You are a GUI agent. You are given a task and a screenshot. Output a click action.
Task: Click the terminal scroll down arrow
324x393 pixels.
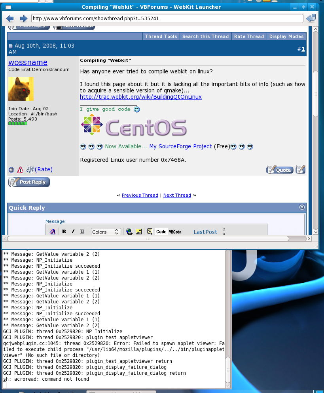click(x=228, y=385)
